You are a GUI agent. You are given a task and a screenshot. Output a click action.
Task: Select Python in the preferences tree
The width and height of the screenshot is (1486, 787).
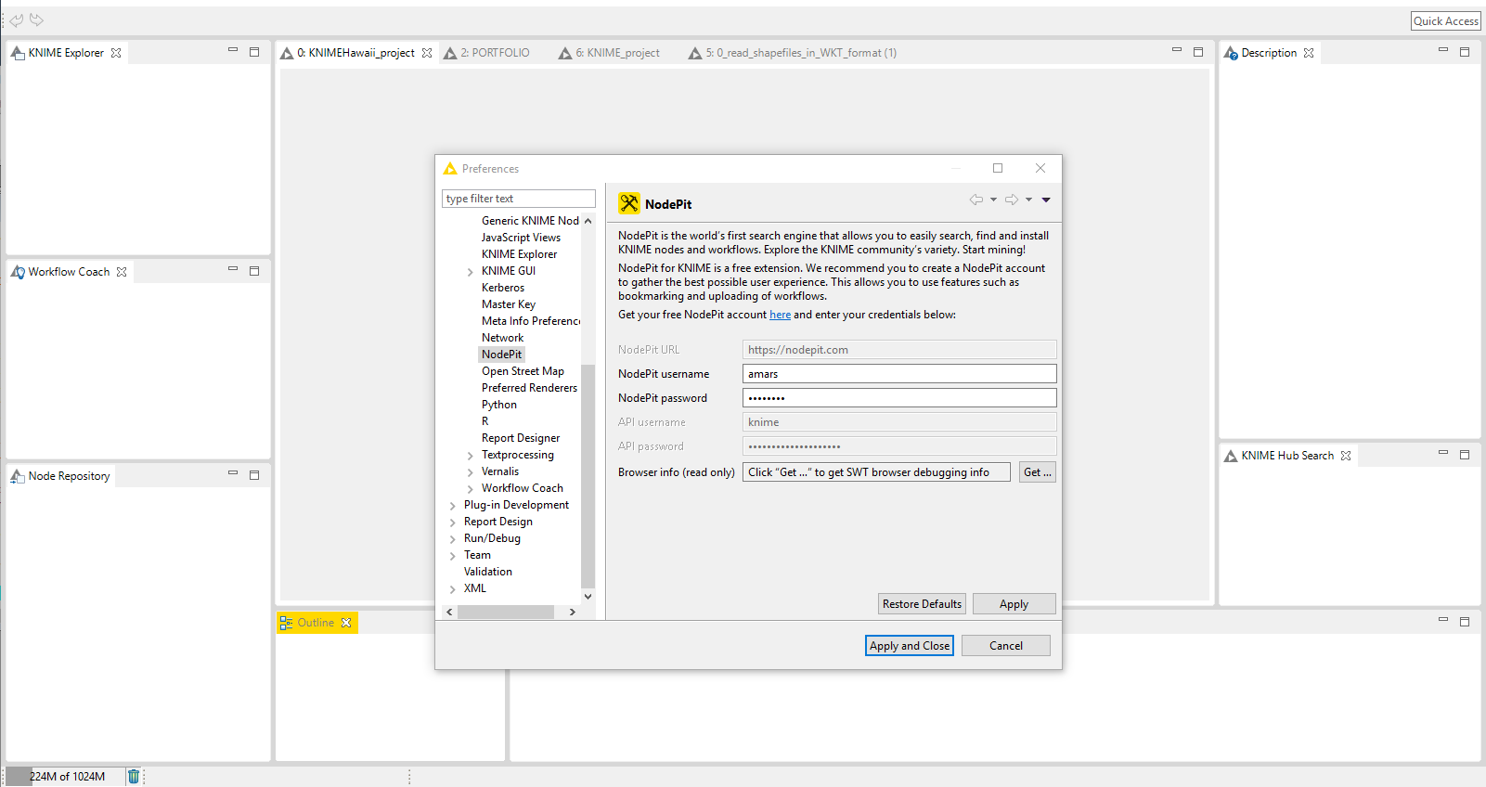(x=499, y=405)
